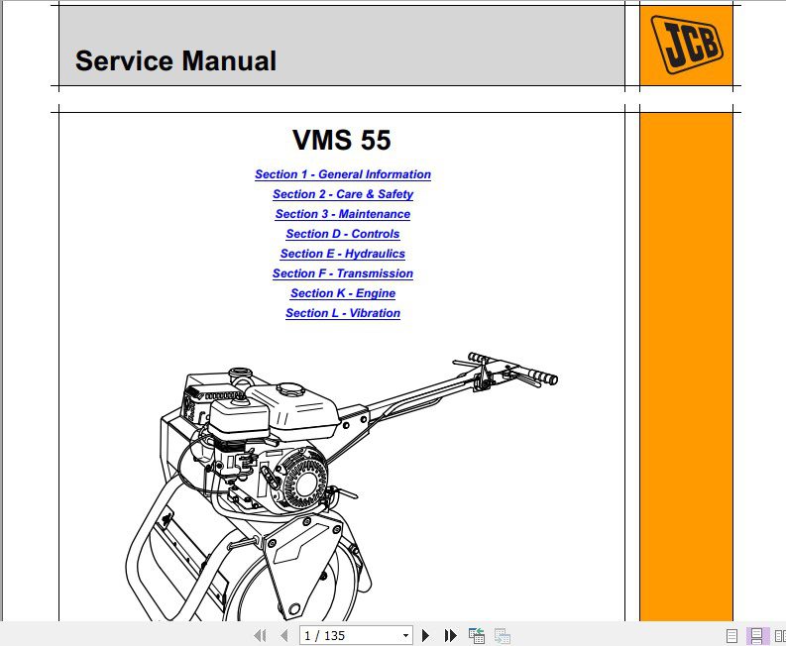The height and width of the screenshot is (646, 786).
Task: Open Section F - Transmission link
Action: tap(343, 273)
